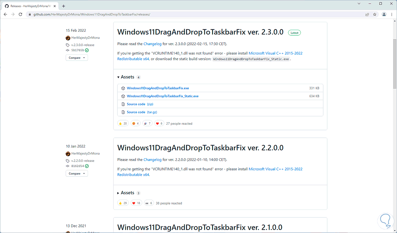Click the package icon beside Windows11DragAndDropToTaskbarFix.exe

[123, 88]
